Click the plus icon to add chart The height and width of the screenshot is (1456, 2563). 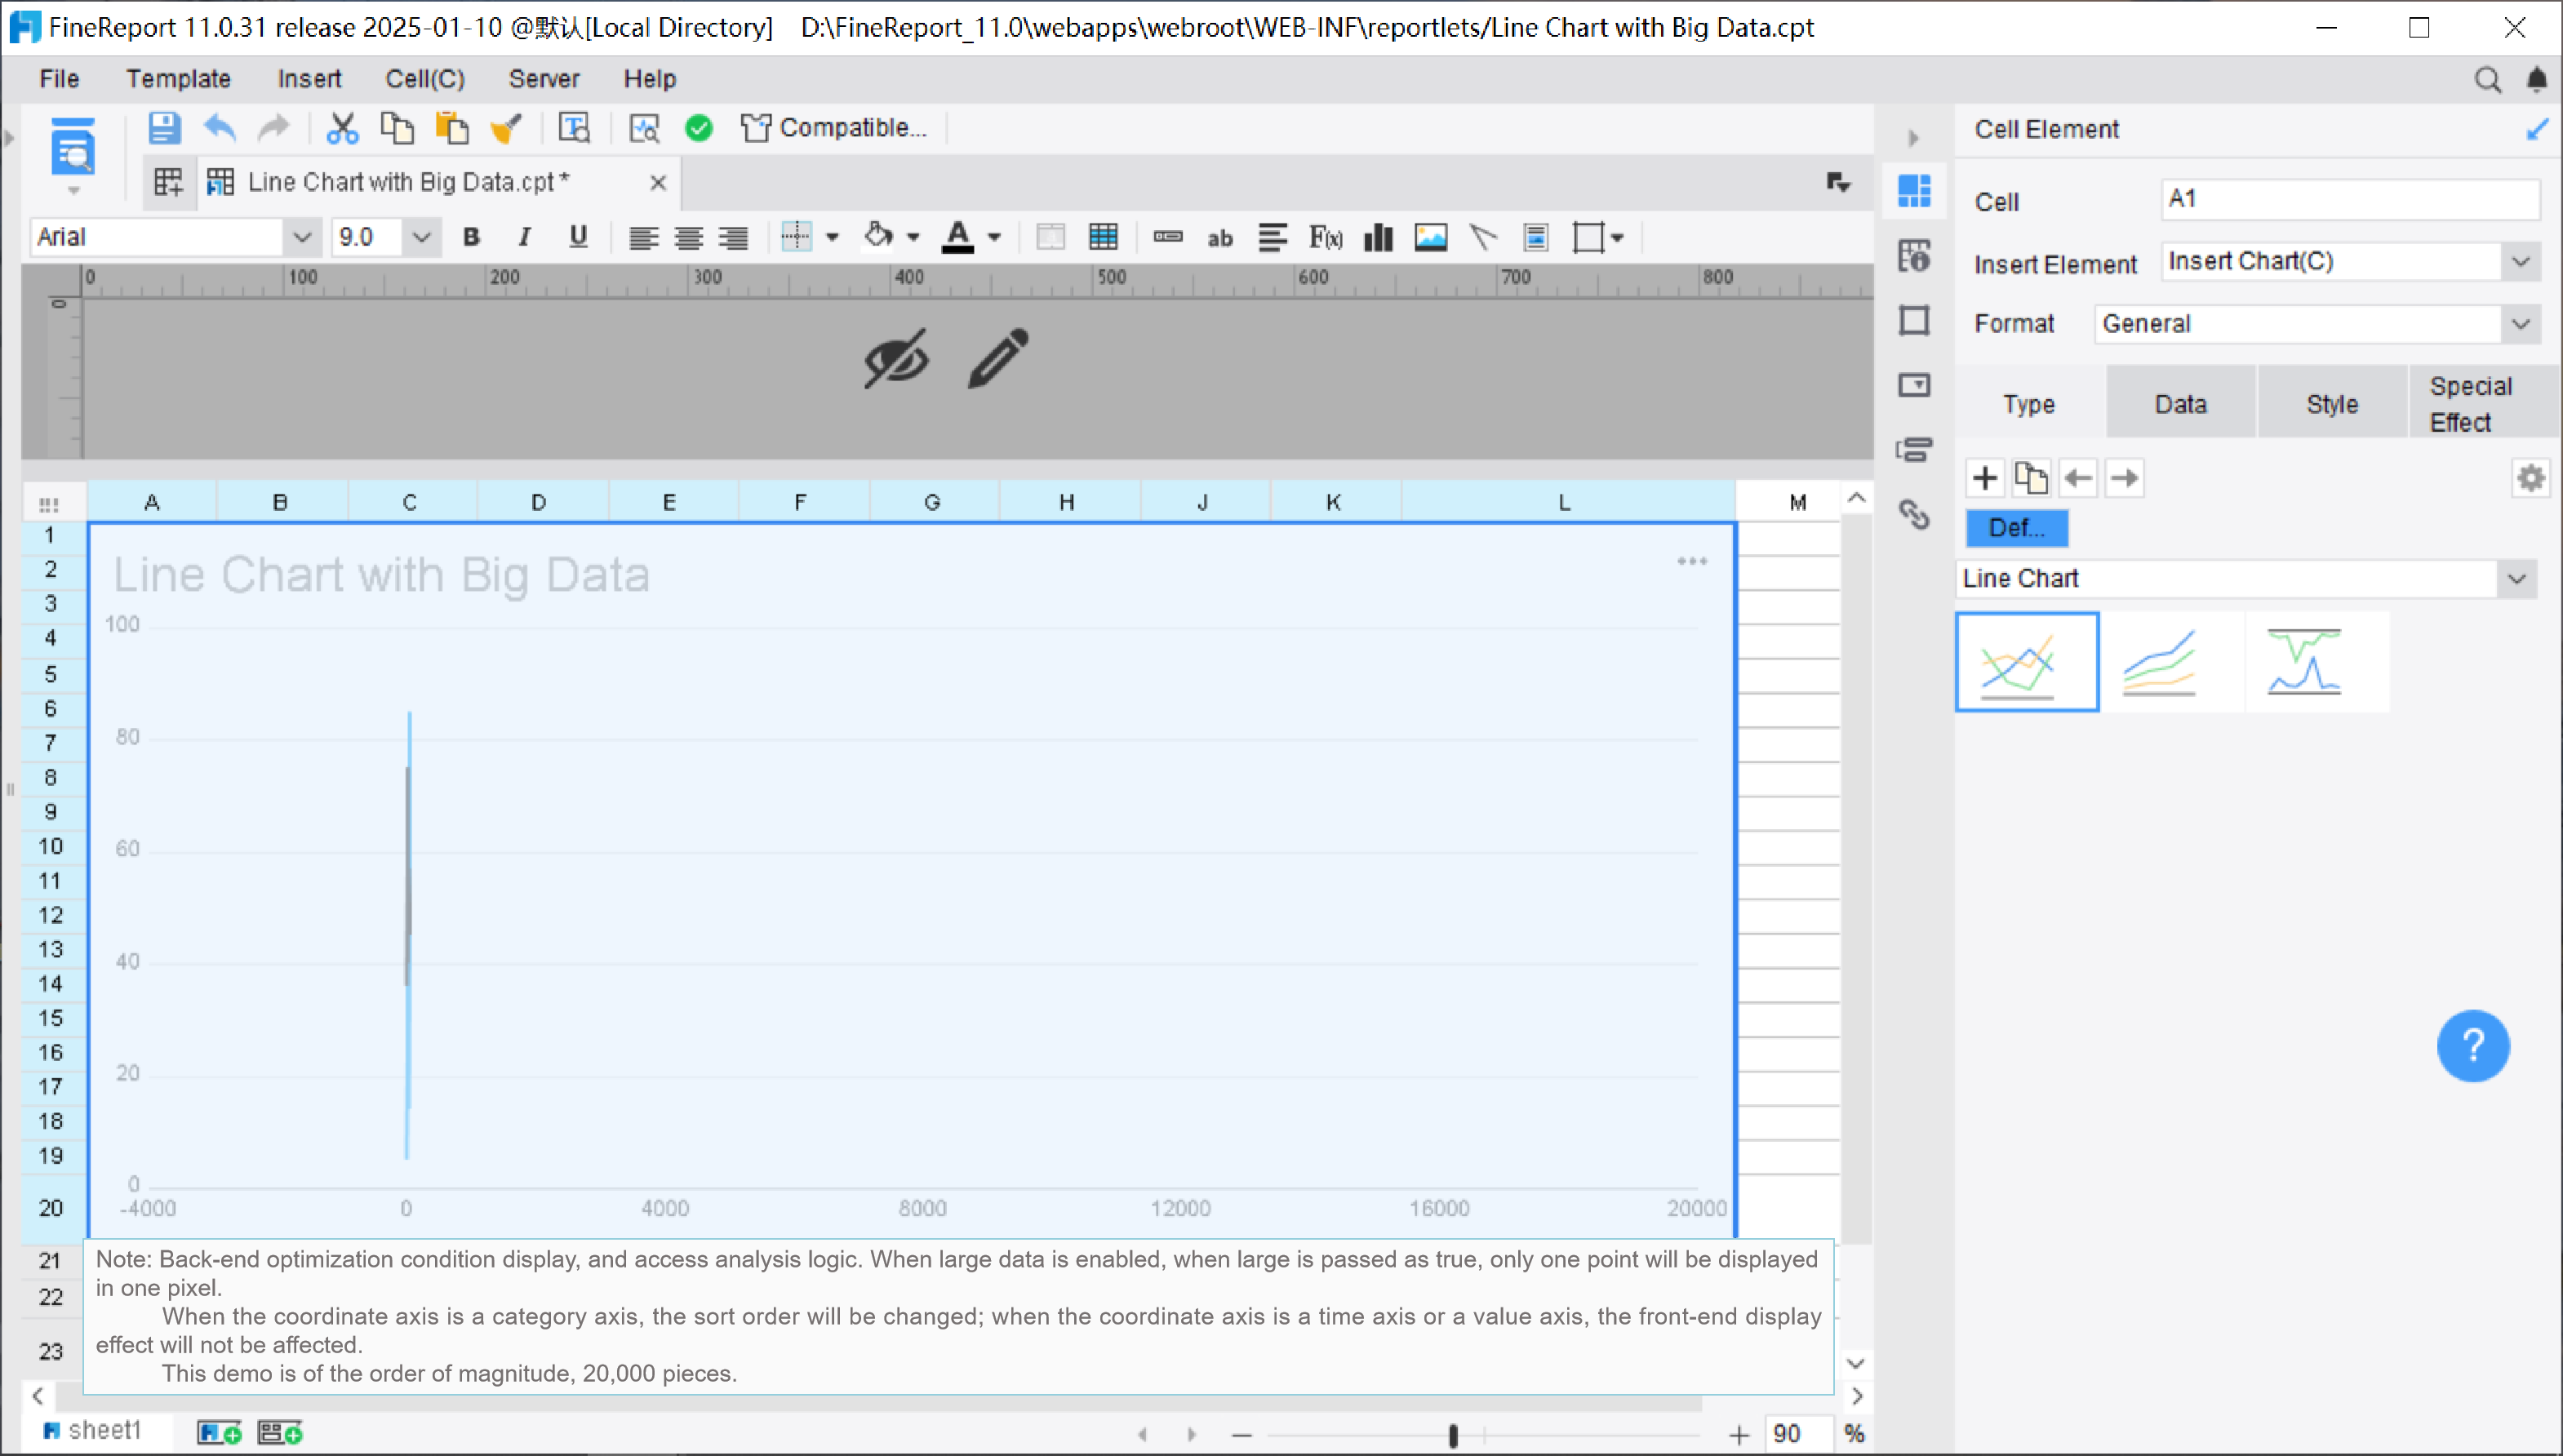1985,478
